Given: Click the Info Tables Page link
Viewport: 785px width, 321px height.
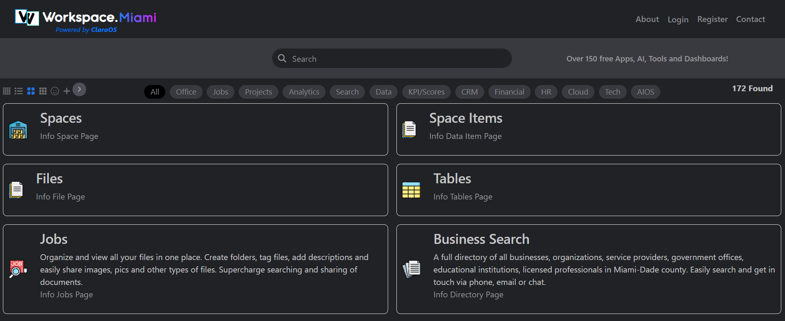Looking at the screenshot, I should coord(463,197).
